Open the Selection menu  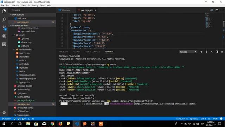[x=15, y=6]
